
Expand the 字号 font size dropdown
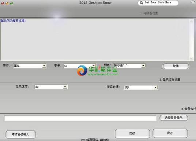pyautogui.click(x=79, y=66)
